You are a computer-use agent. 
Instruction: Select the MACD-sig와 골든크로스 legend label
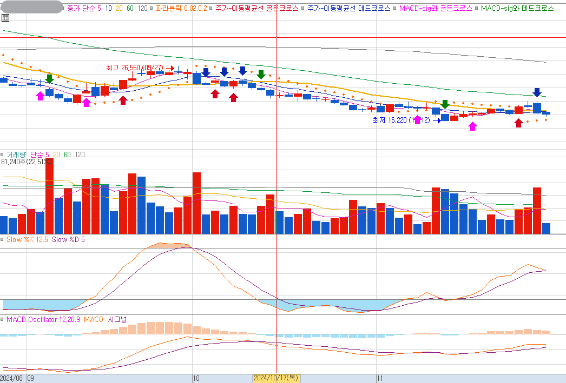[x=436, y=8]
